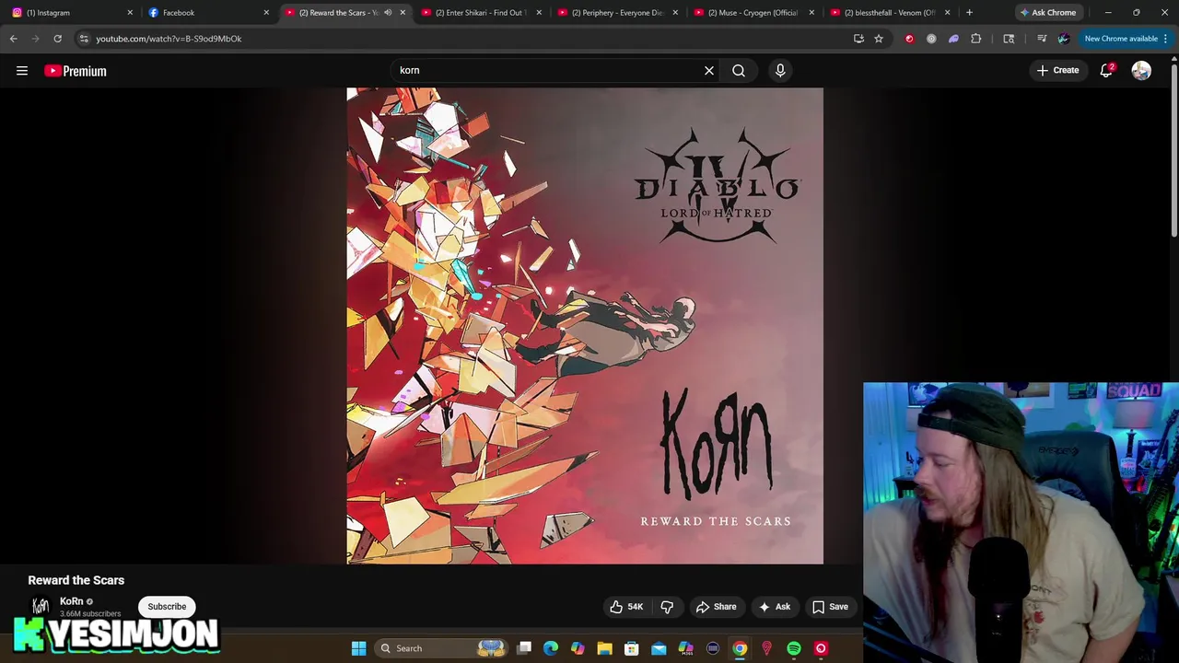Open the Create menu
The width and height of the screenshot is (1179, 663).
pos(1057,71)
